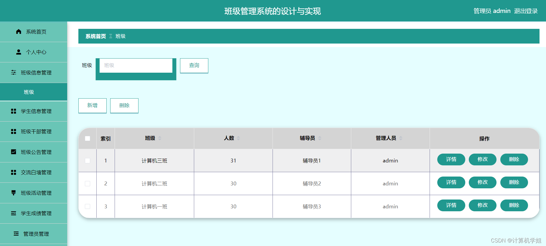Click the 退出登录 logout link
The image size is (546, 246).
pos(526,11)
